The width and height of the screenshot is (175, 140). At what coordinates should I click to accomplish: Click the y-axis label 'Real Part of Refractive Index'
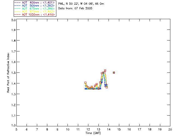[8, 72]
